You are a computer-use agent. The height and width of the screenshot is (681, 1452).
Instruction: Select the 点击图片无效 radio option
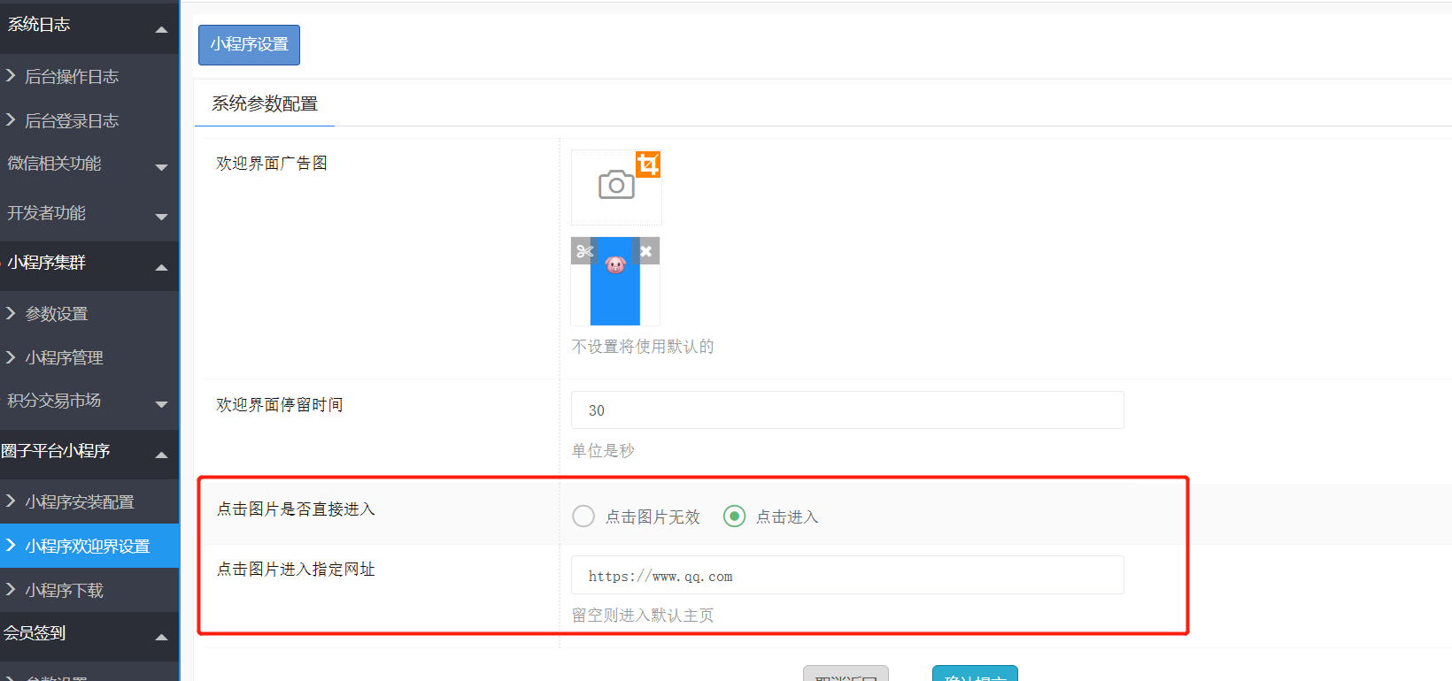(583, 516)
